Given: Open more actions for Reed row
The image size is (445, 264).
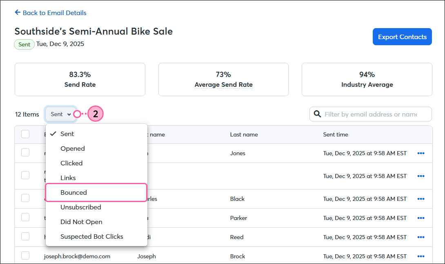Looking at the screenshot, I should (421, 237).
